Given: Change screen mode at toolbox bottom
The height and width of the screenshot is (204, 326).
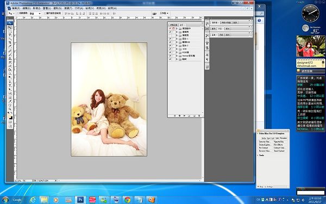Looking at the screenshot, I should (10, 126).
